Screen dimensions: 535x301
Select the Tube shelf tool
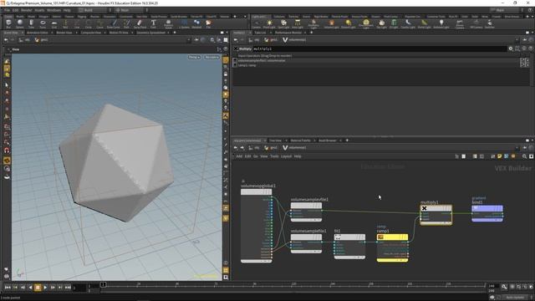pos(32,24)
